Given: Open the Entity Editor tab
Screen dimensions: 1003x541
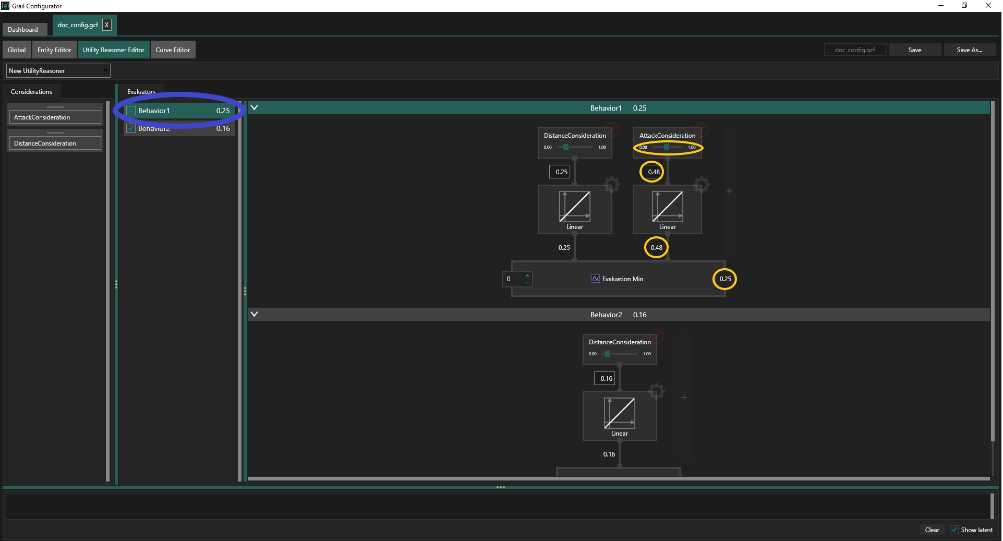Looking at the screenshot, I should 54,50.
